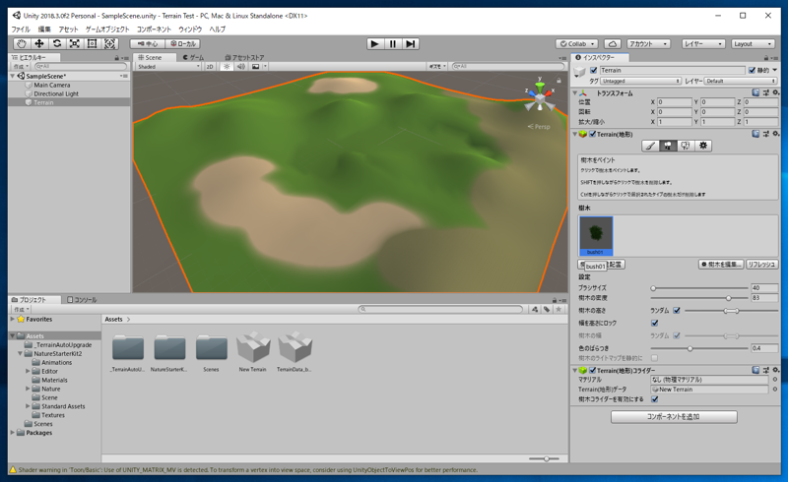Viewport: 788px width, 482px height.
Task: Select the combined Transform tool
Action: (109, 43)
